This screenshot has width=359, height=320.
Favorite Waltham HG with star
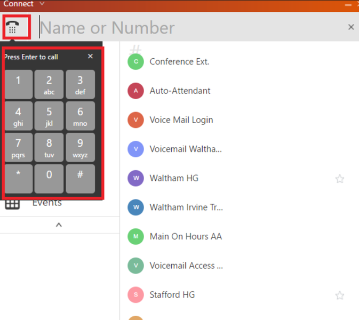click(340, 179)
